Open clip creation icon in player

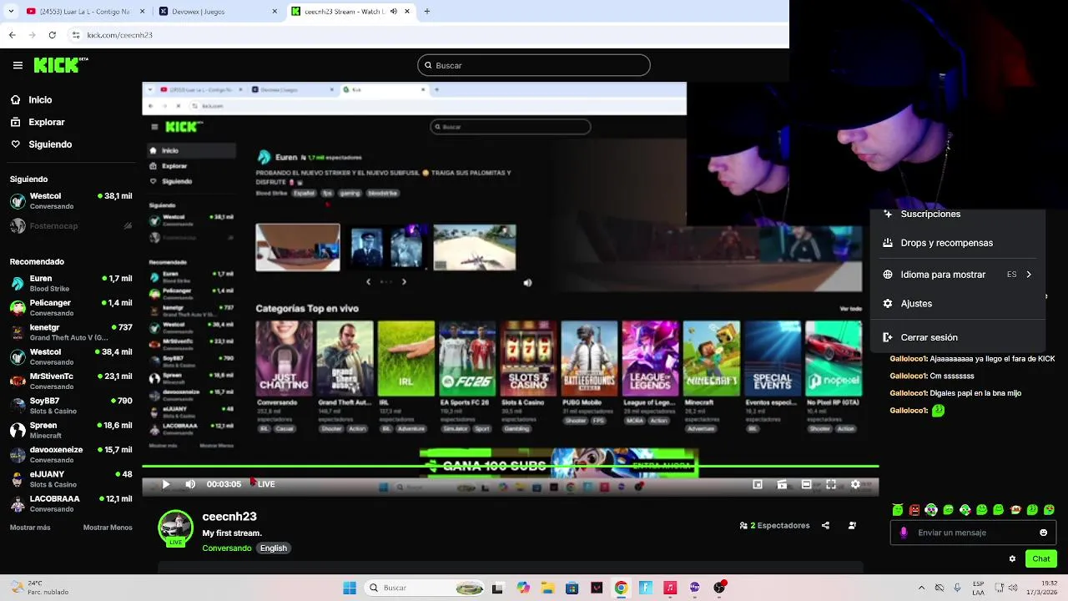point(782,484)
